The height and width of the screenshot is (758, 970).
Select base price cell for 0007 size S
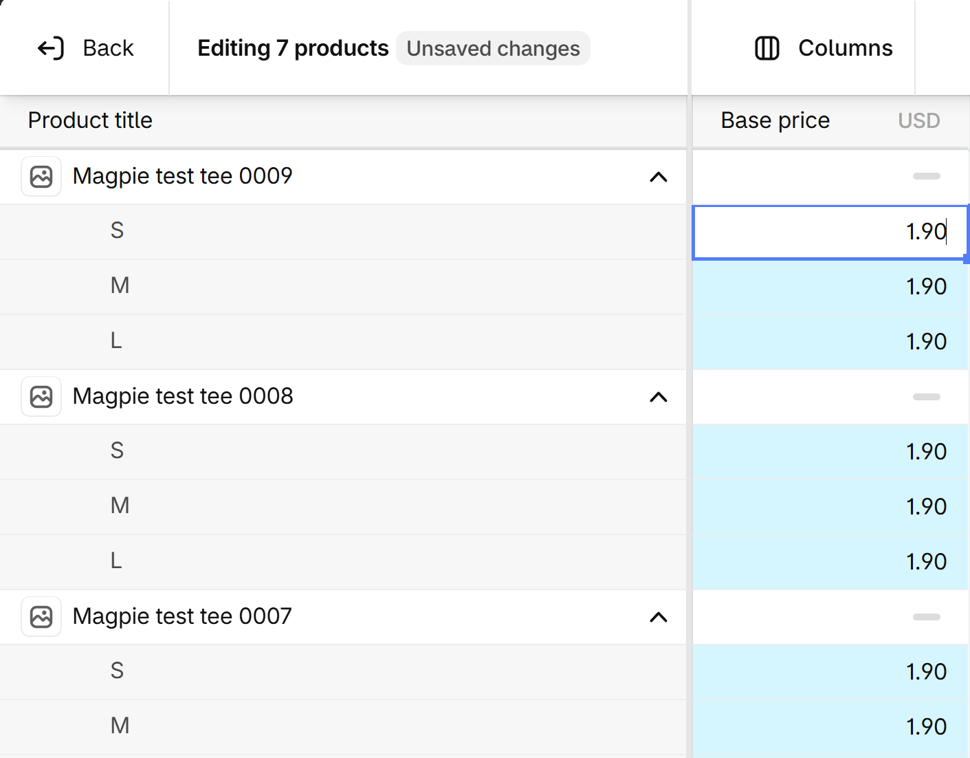coord(830,672)
